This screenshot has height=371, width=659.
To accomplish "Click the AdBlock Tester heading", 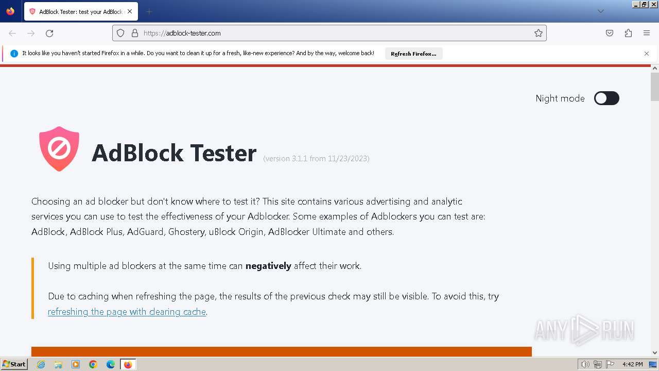I will tap(174, 153).
